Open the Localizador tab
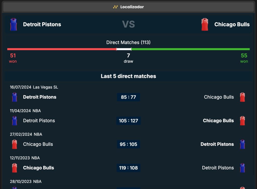 128,7
